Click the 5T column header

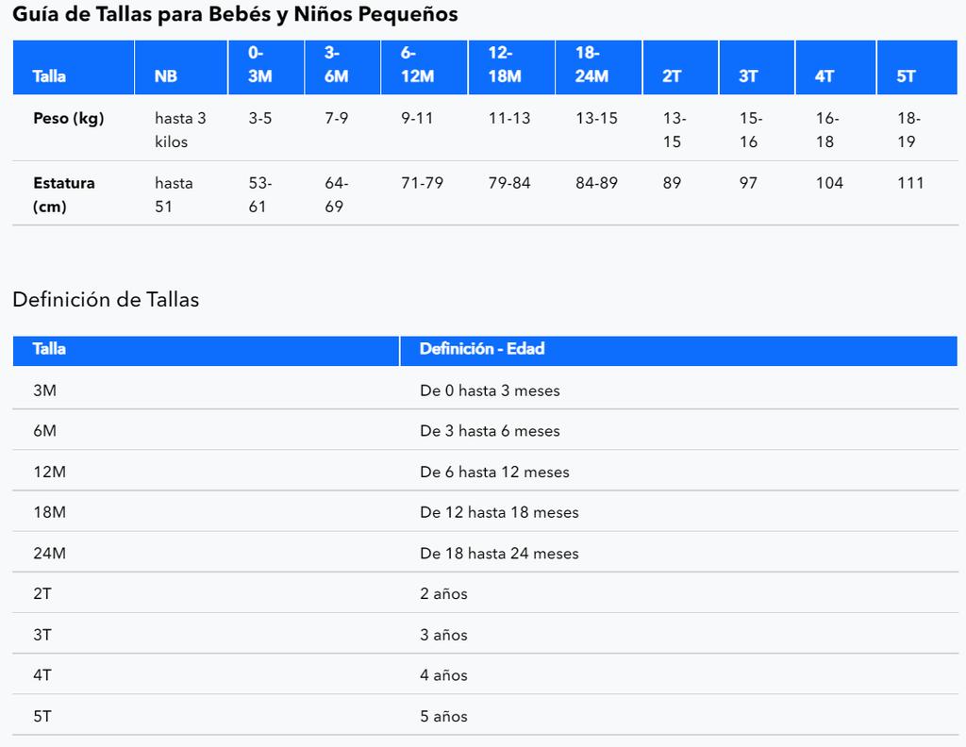906,76
